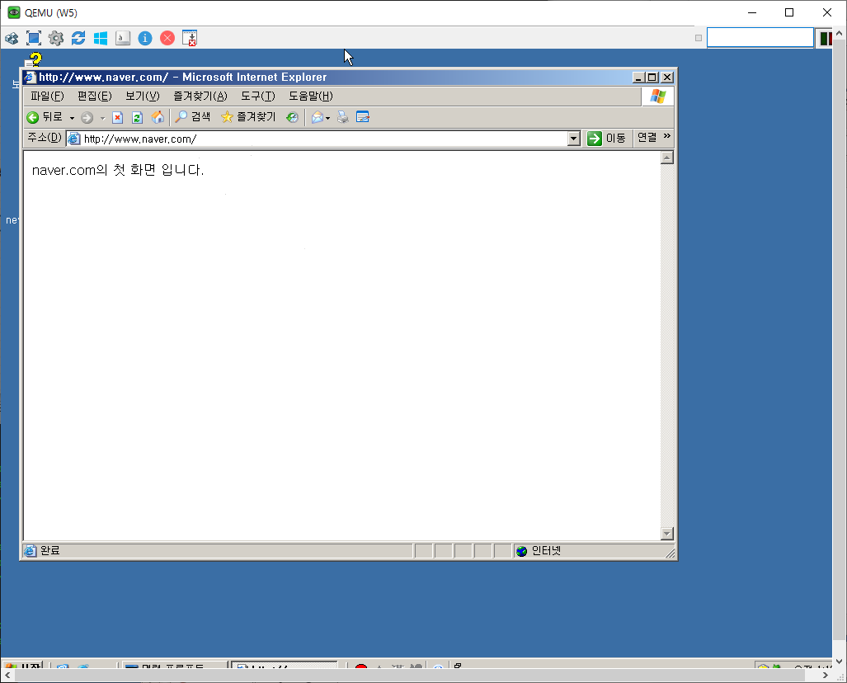847x683 pixels.
Task: Click the QEMU virtual machines cubes icon
Action: click(x=12, y=39)
